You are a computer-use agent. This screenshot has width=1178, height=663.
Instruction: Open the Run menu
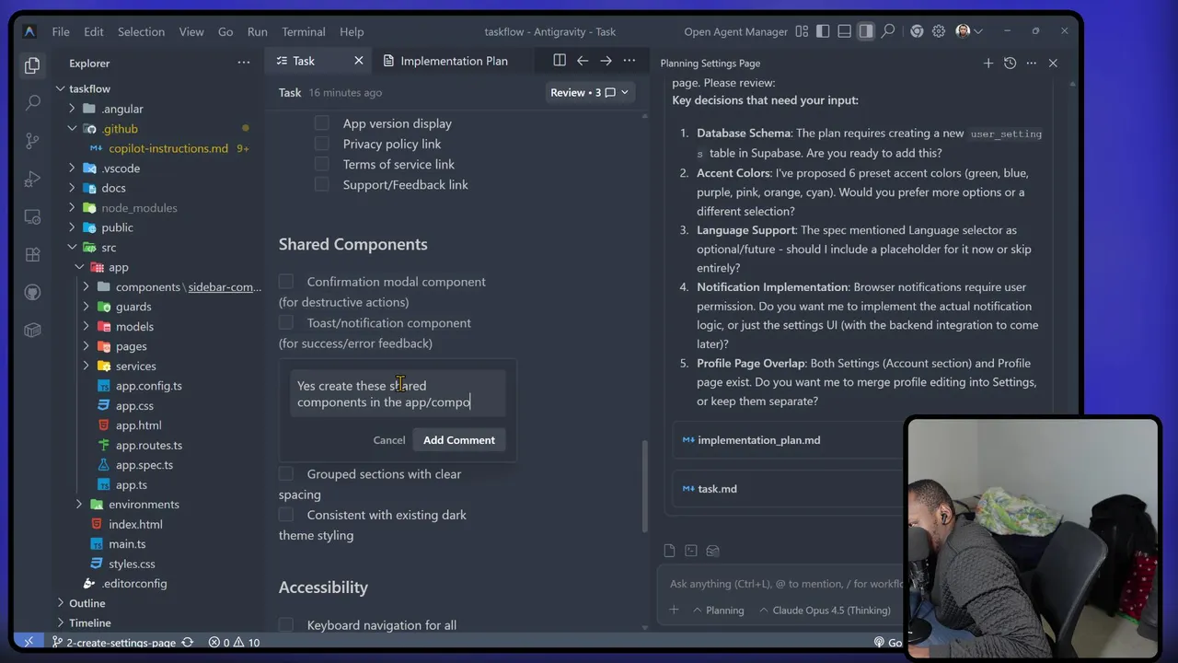[258, 31]
